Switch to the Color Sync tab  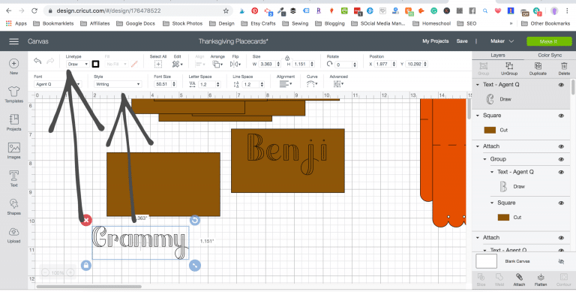click(550, 55)
